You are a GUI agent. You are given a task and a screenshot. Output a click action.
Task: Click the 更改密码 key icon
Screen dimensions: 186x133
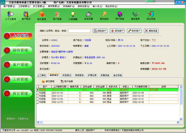click(x=104, y=15)
